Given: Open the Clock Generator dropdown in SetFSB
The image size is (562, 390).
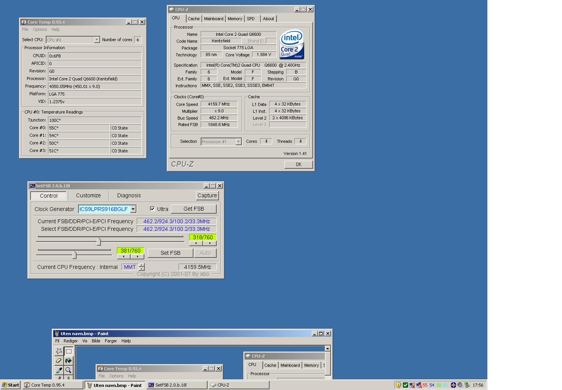Looking at the screenshot, I should (x=133, y=209).
